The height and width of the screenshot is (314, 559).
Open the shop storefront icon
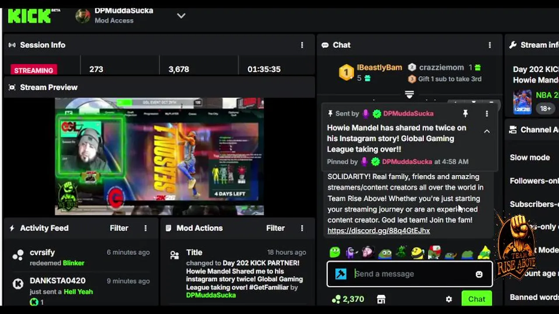coord(381,299)
